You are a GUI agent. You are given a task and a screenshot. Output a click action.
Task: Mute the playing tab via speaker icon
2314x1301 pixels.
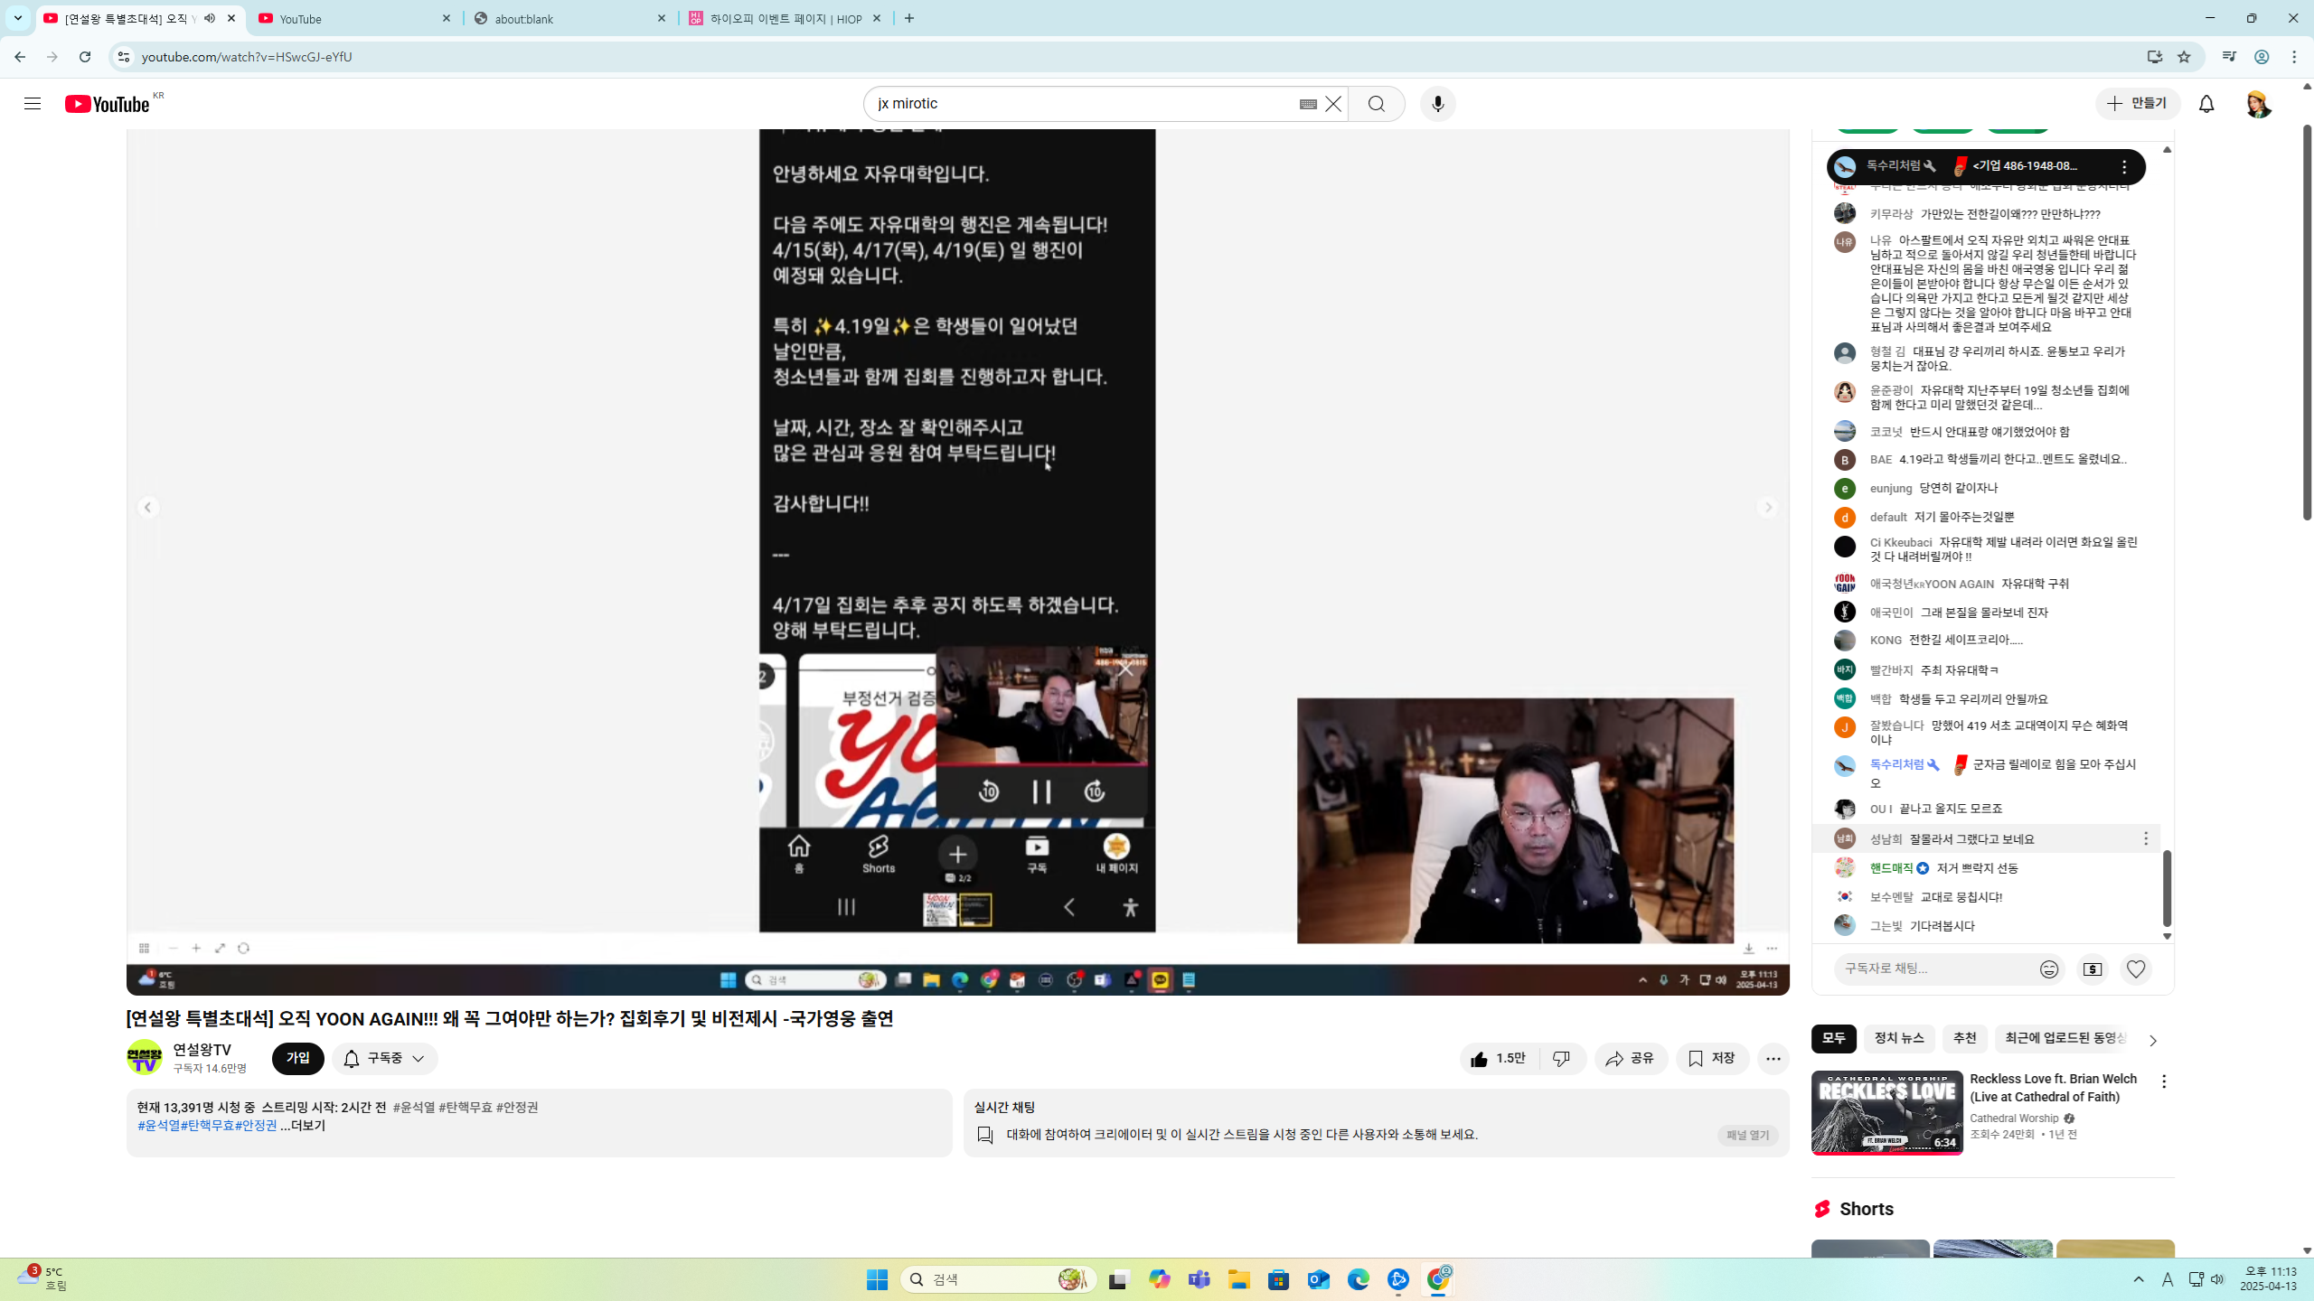(x=210, y=18)
